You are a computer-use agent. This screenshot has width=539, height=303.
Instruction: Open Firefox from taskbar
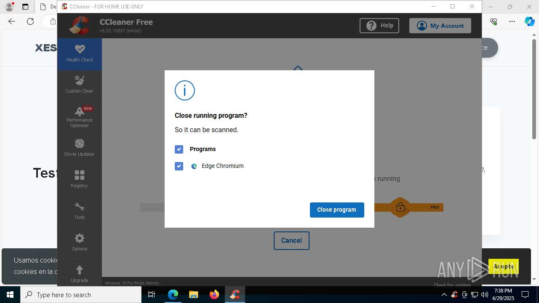pos(214,295)
